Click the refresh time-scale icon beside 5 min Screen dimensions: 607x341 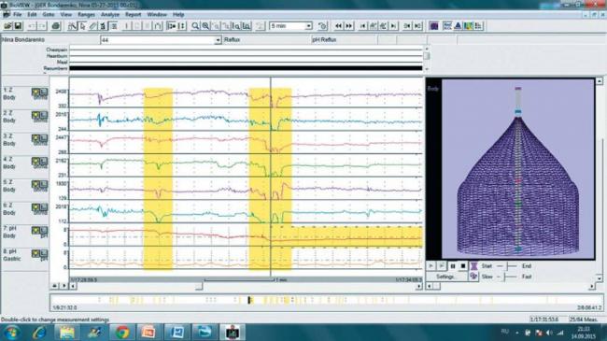(x=322, y=26)
